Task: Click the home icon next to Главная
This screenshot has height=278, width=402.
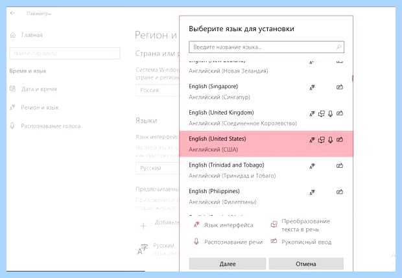Action: 13,35
